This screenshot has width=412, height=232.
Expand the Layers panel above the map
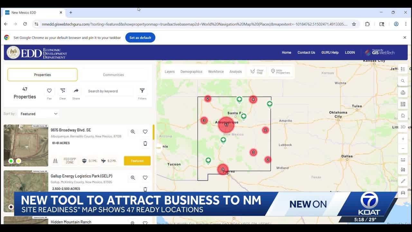click(170, 72)
